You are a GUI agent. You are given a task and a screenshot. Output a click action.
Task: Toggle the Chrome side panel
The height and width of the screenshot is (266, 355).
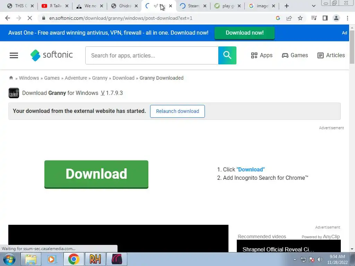325,18
